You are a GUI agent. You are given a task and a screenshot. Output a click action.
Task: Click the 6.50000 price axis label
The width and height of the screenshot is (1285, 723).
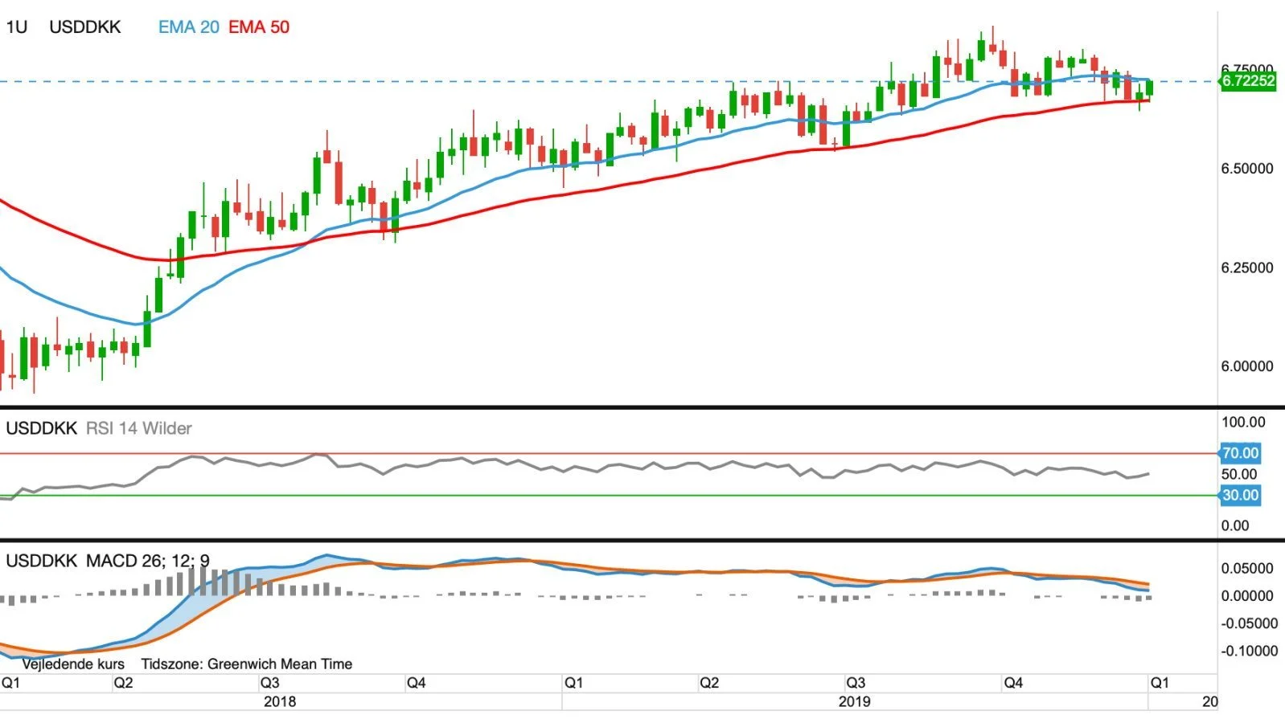point(1247,169)
